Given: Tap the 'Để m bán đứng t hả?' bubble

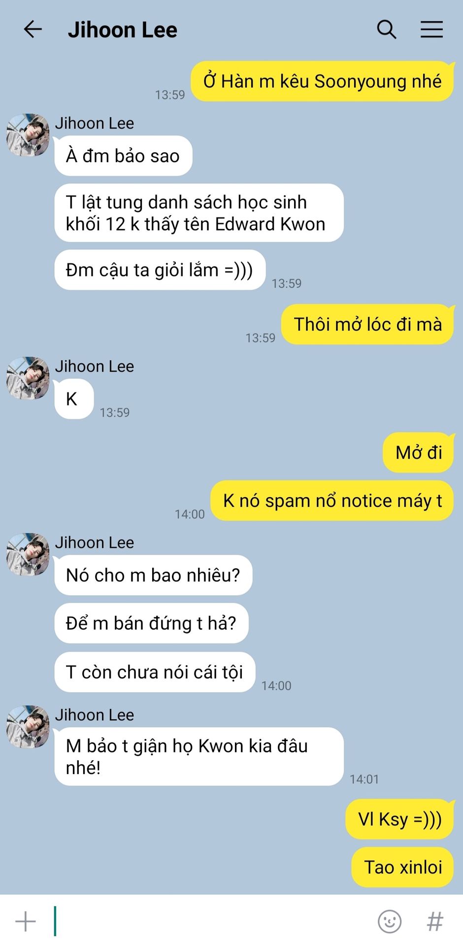Looking at the screenshot, I should pyautogui.click(x=151, y=623).
